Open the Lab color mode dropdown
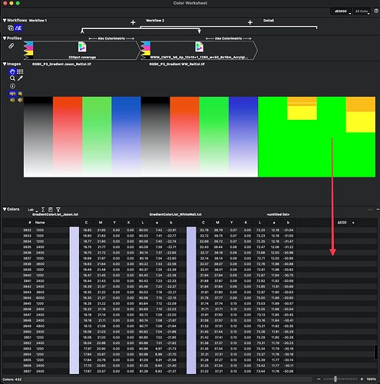 point(32,210)
